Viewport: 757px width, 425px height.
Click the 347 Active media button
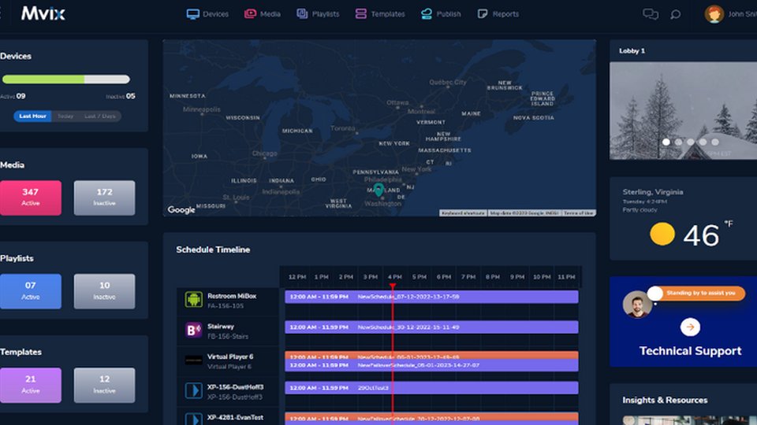click(x=31, y=197)
